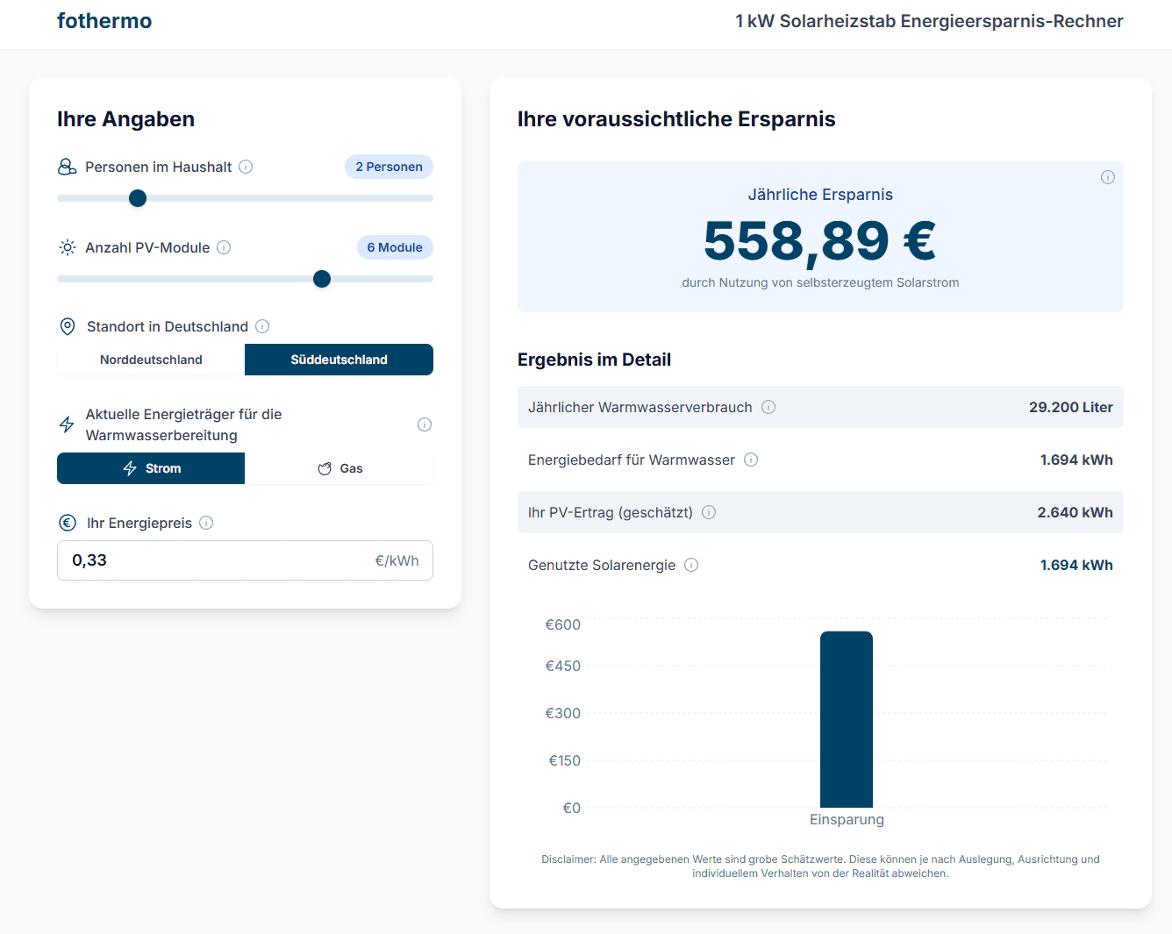
Task: Show info tooltip for Genutzte Solarenergie
Action: click(691, 565)
